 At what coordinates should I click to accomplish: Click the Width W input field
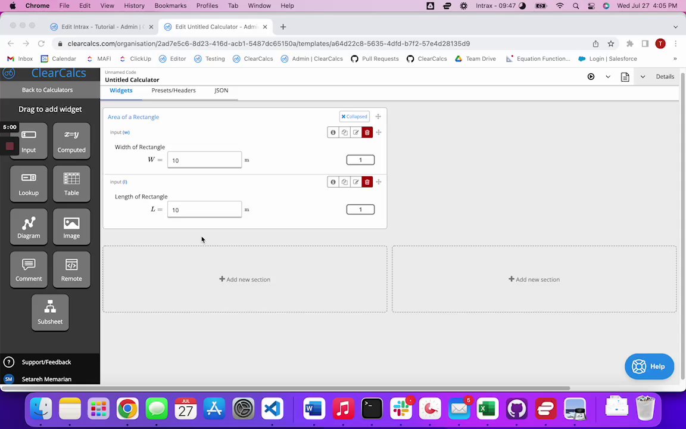coord(204,160)
